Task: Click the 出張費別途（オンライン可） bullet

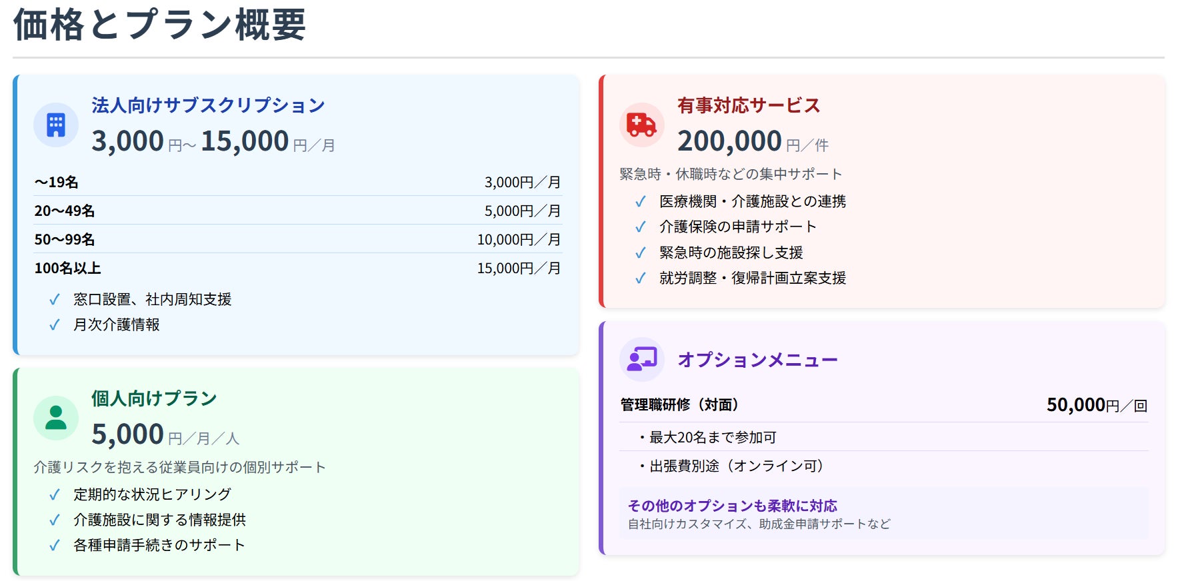Action: [732, 466]
